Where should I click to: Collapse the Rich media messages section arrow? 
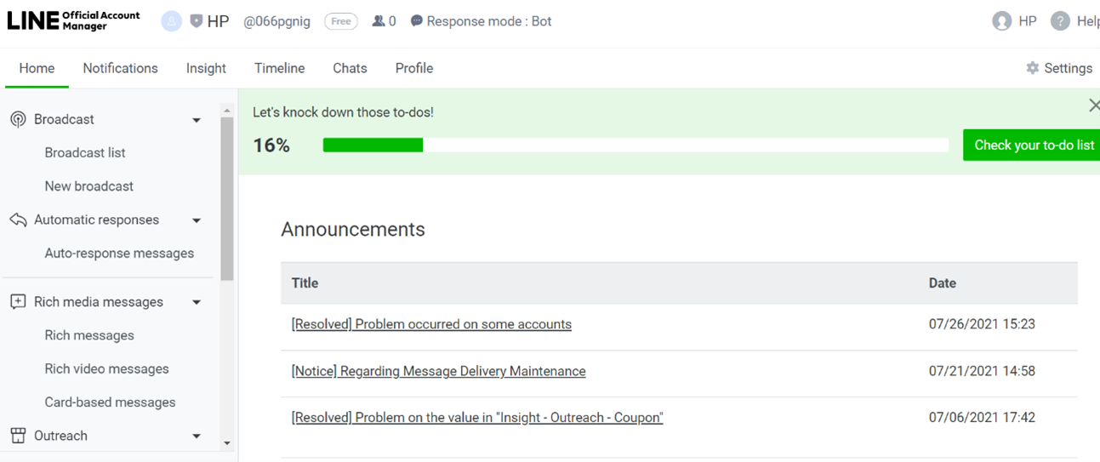click(x=197, y=302)
